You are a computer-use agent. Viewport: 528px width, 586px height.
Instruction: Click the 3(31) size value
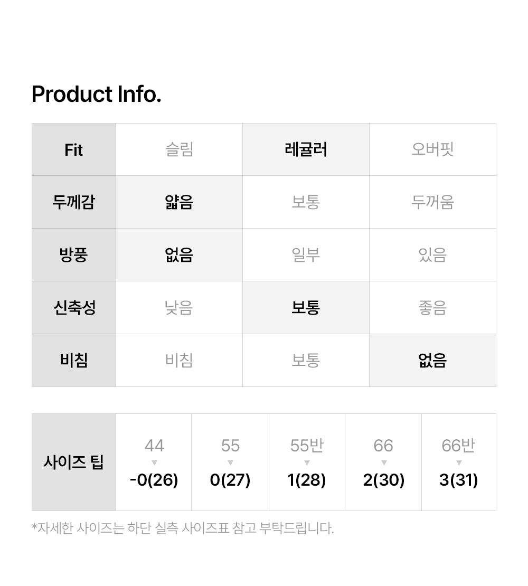[x=459, y=480]
